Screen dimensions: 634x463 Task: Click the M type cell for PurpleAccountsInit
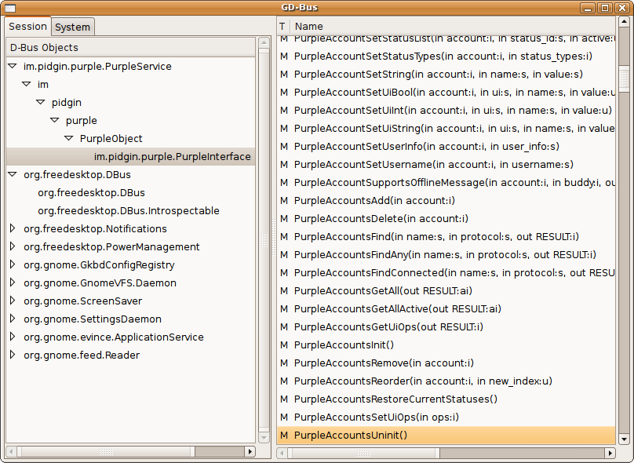point(284,345)
